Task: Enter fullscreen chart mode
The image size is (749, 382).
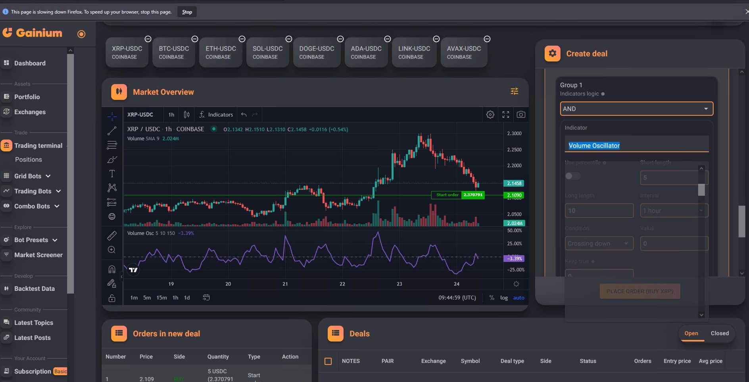Action: point(506,115)
